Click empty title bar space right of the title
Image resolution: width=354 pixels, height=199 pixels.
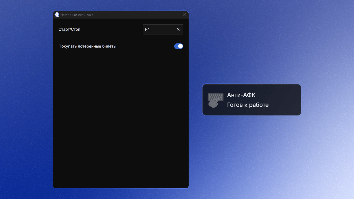pos(138,15)
